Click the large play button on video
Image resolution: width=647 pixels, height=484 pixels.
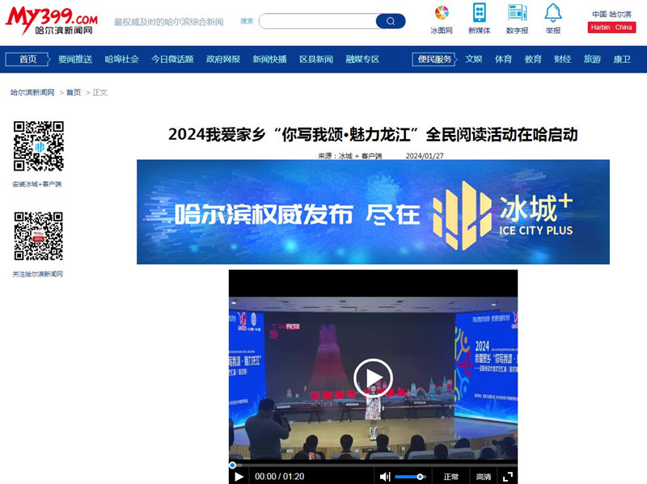373,378
